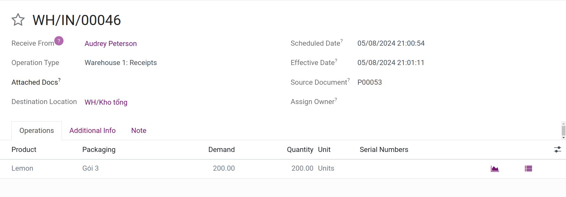Sort by the Demand column header
Screen dimensions: 566x197
(221, 150)
